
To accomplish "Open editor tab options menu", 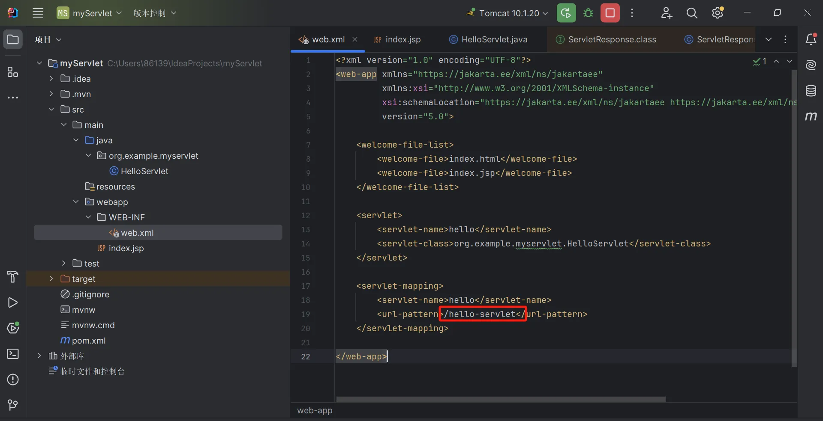I will pos(785,39).
